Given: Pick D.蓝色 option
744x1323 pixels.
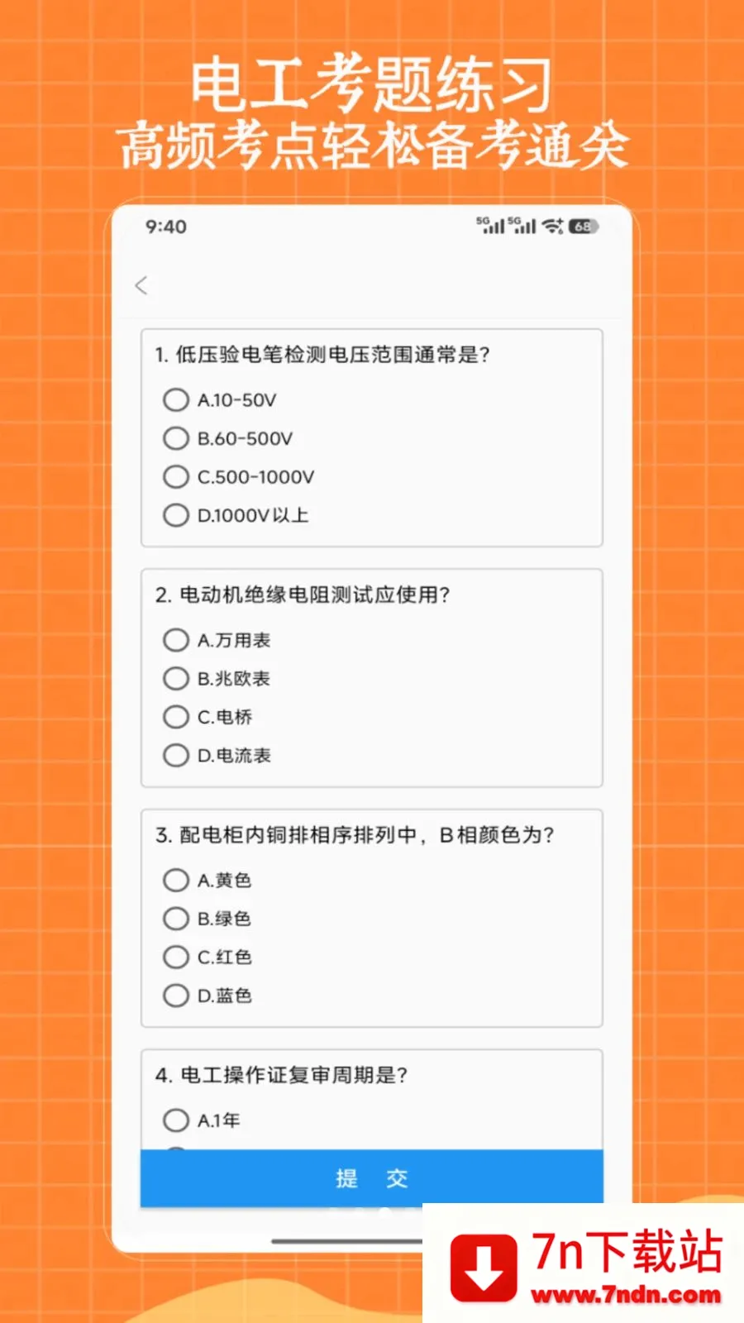Looking at the screenshot, I should pos(176,996).
